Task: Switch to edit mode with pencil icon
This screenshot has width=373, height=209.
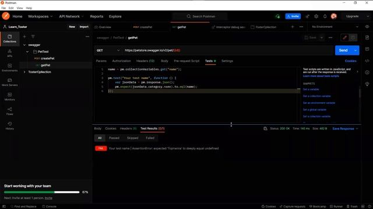Action: click(344, 38)
